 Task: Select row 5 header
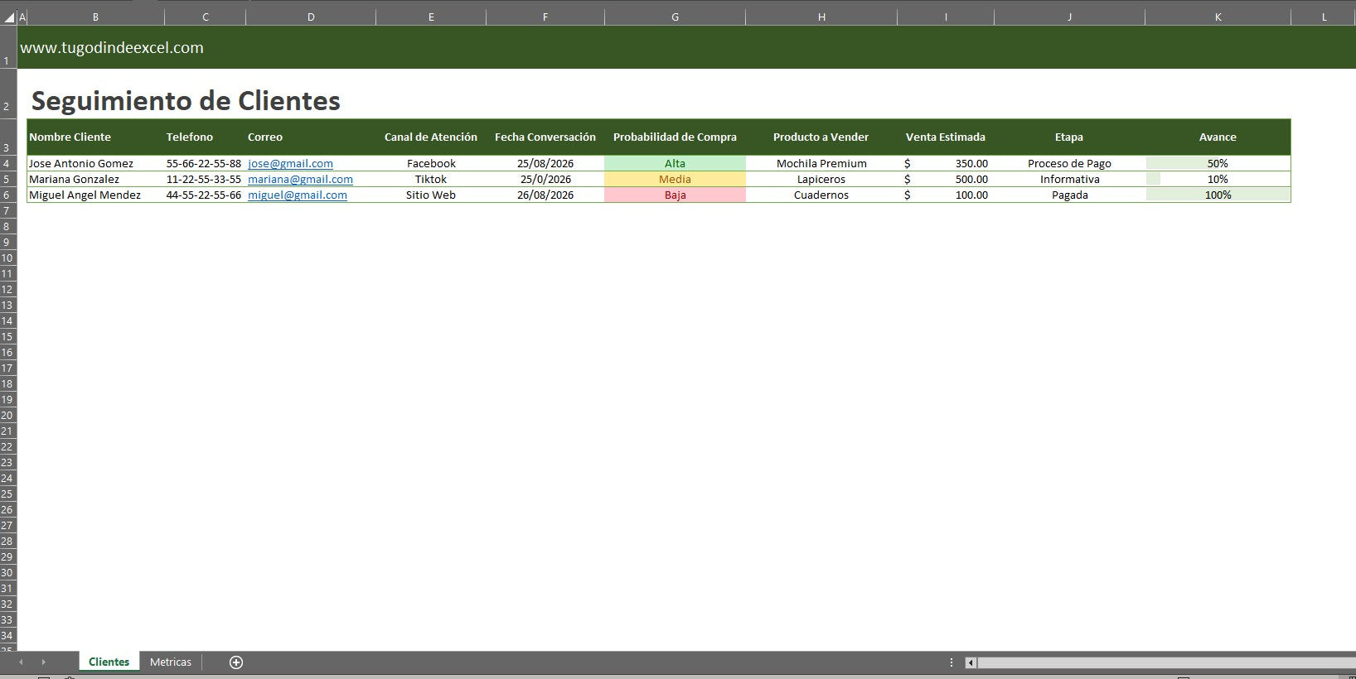pos(7,180)
